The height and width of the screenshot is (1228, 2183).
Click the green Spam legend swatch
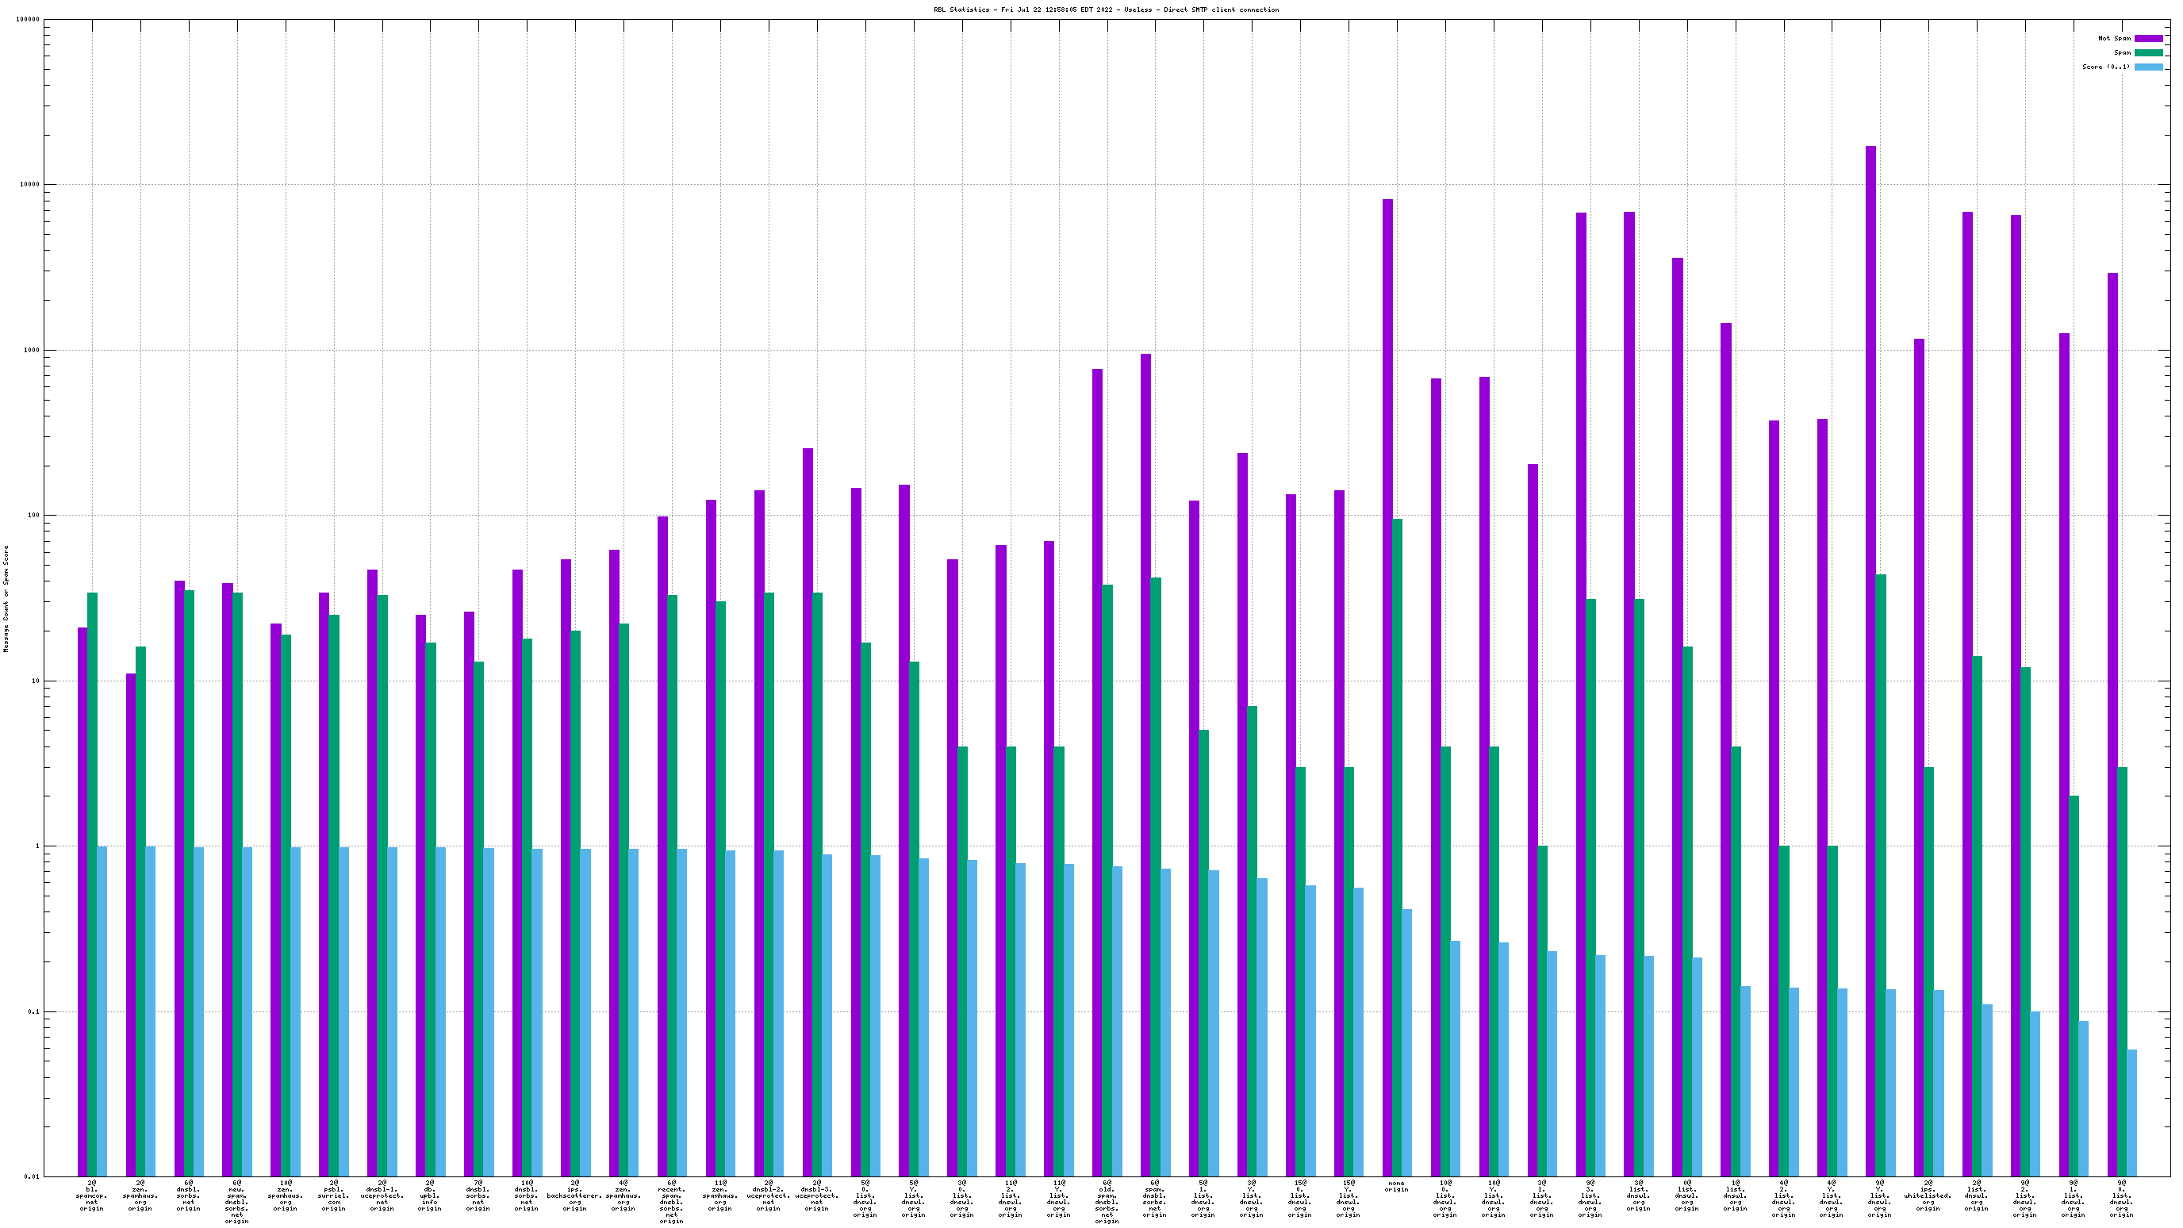(2147, 52)
